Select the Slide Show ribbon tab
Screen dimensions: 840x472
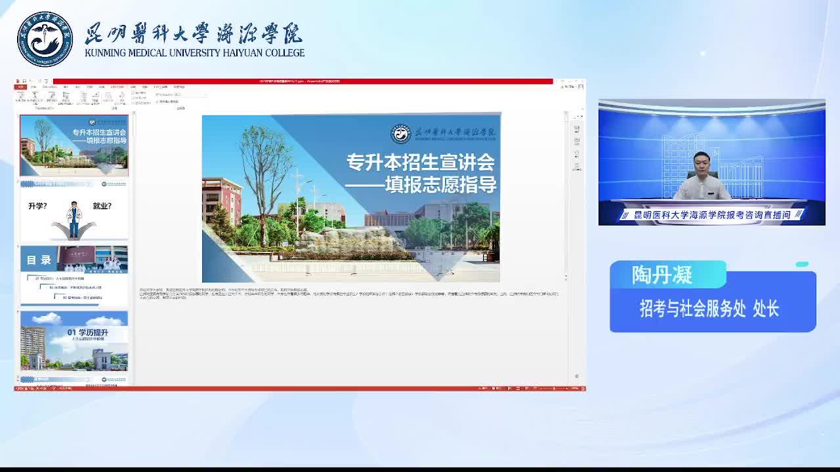(117, 87)
